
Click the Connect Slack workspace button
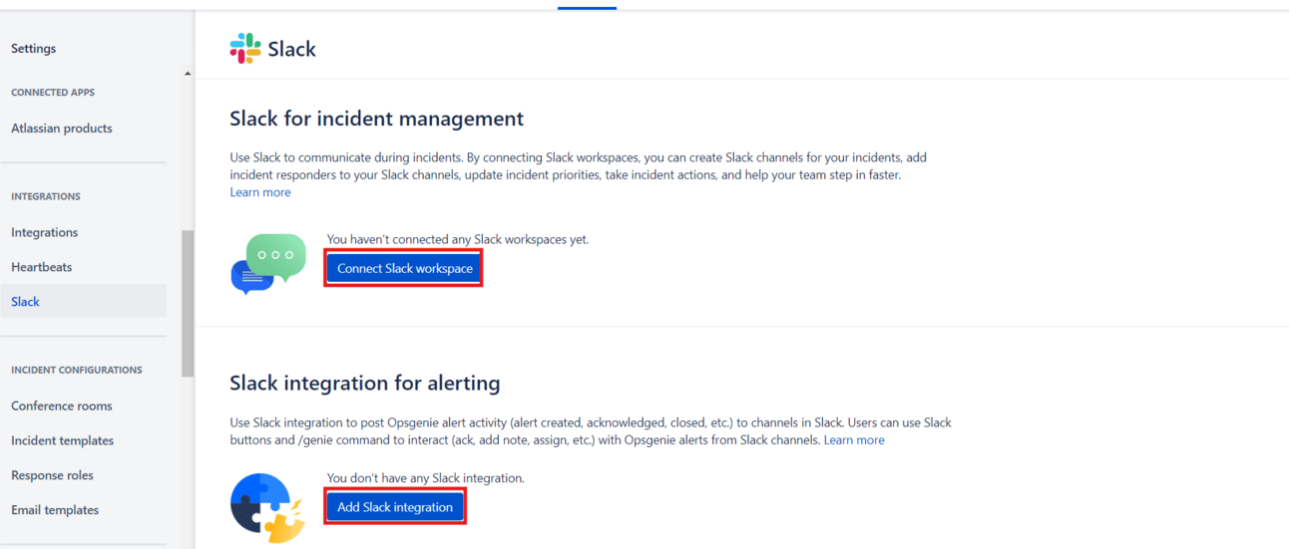tap(404, 269)
